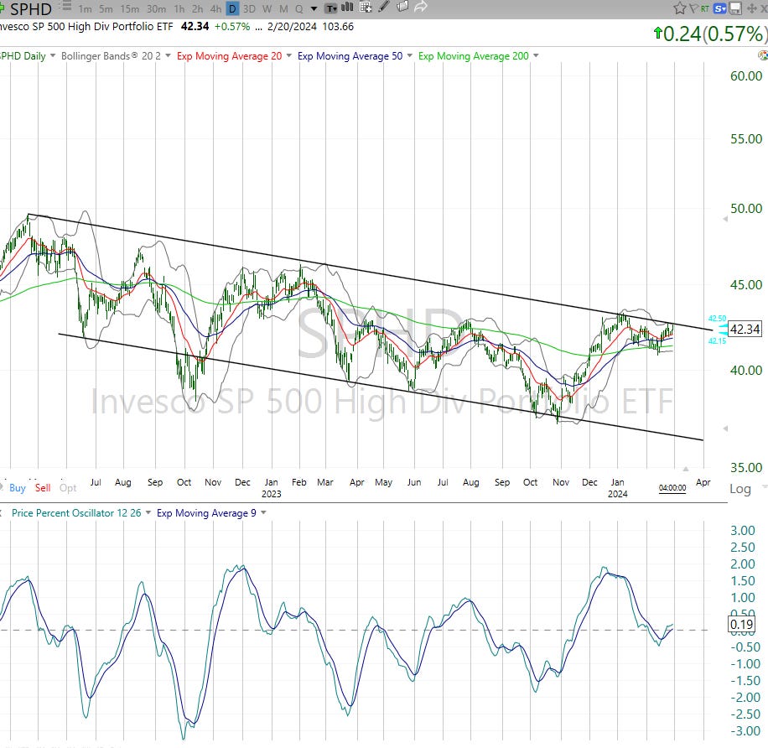Expand Price Percent Oscillator dropdown arrow
The image size is (768, 748).
pyautogui.click(x=148, y=513)
